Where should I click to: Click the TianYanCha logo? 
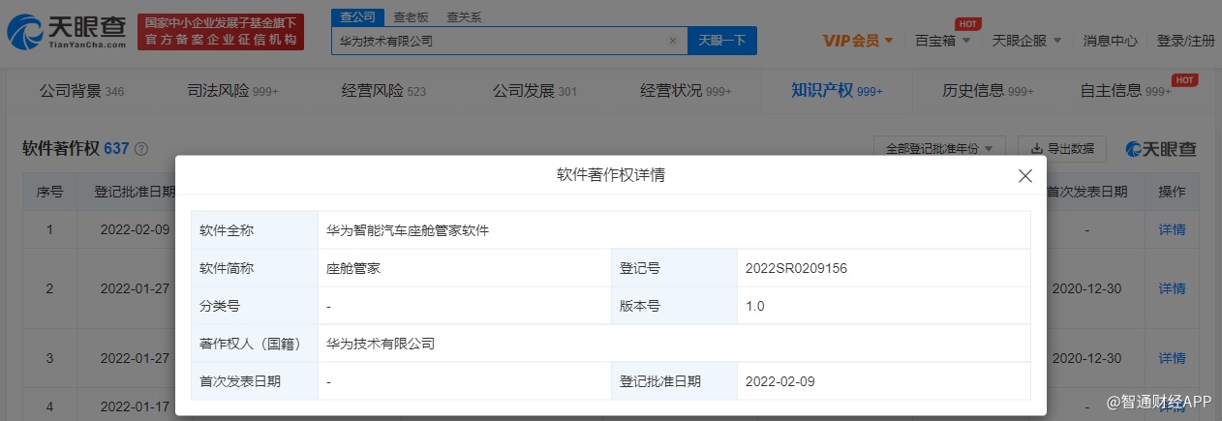(66, 32)
